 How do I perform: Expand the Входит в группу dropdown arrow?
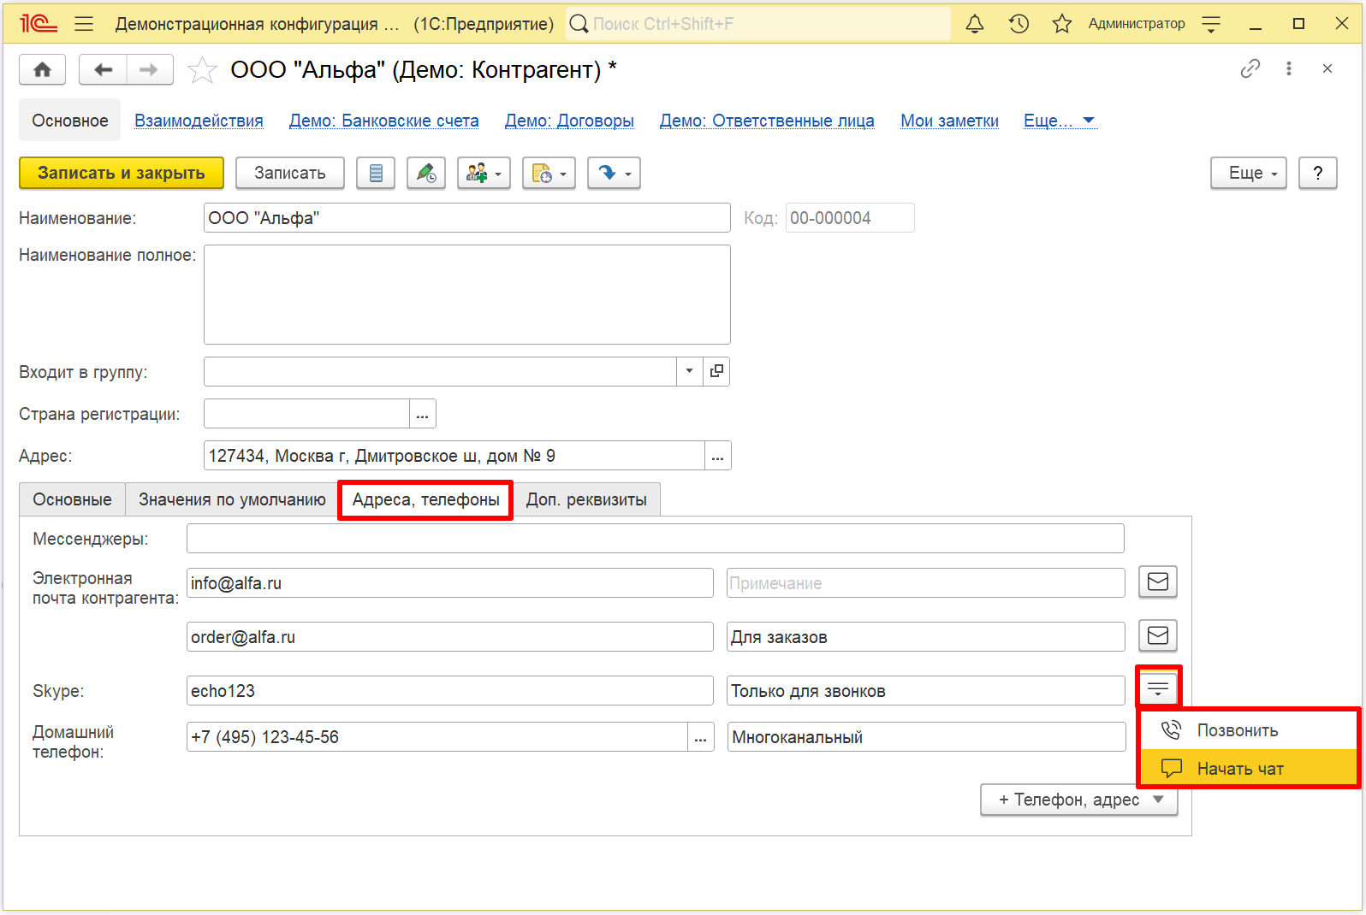coord(689,371)
